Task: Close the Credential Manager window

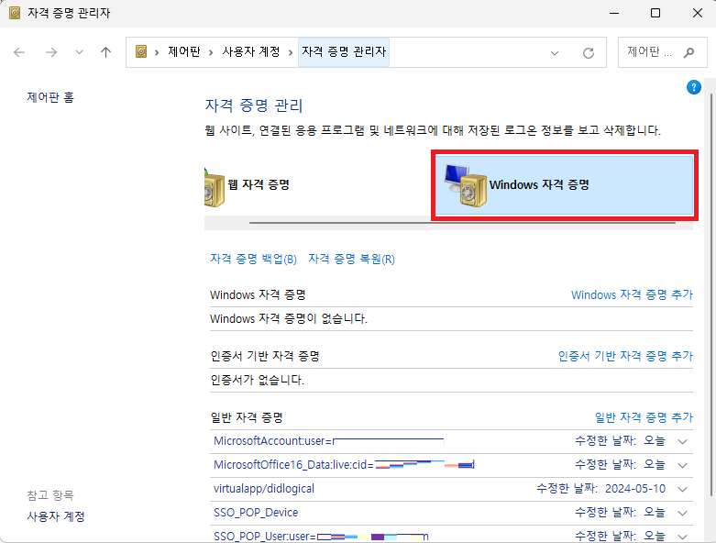Action: 698,13
